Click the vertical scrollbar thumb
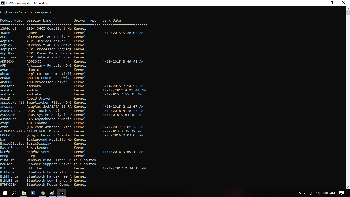Viewport: 350px width, 197px height. [x=348, y=12]
